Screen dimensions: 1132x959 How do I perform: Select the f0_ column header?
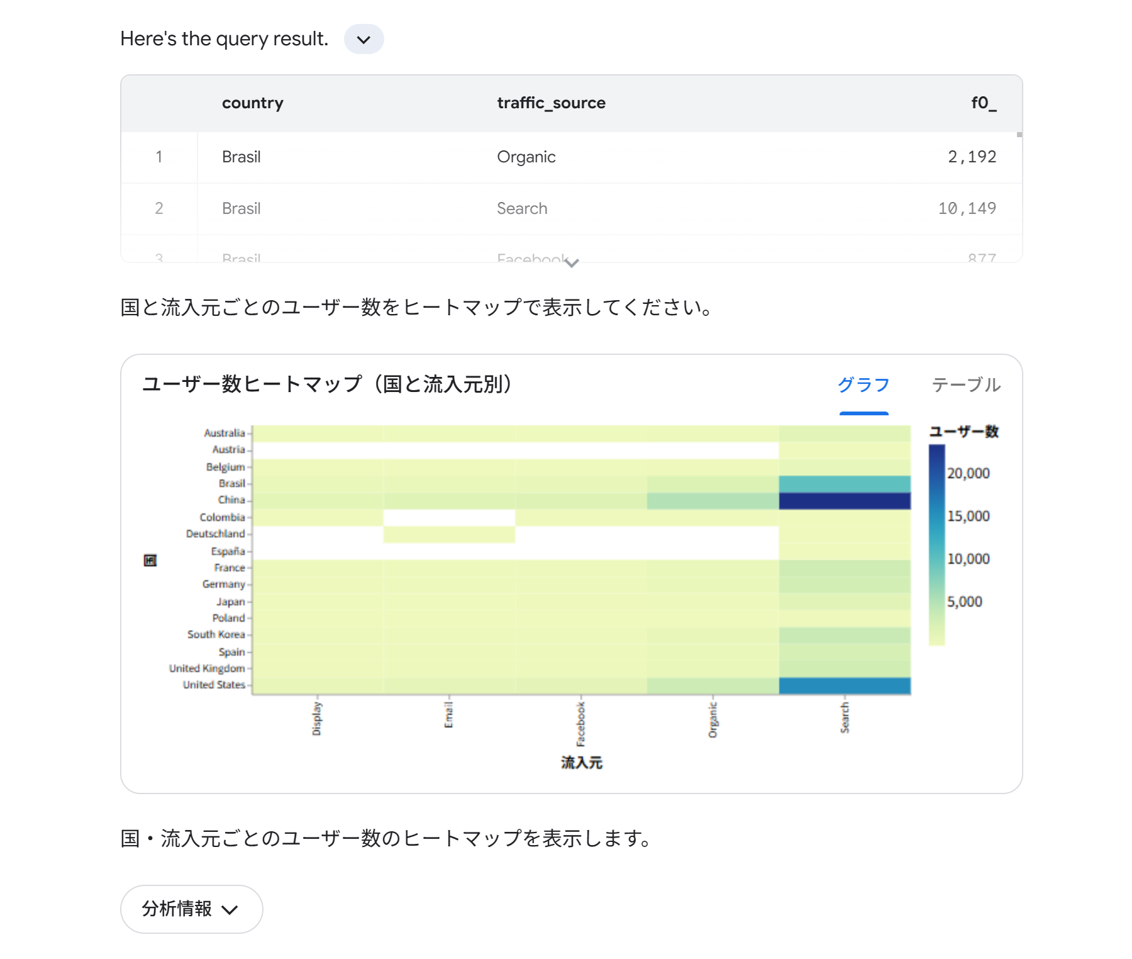[x=984, y=103]
